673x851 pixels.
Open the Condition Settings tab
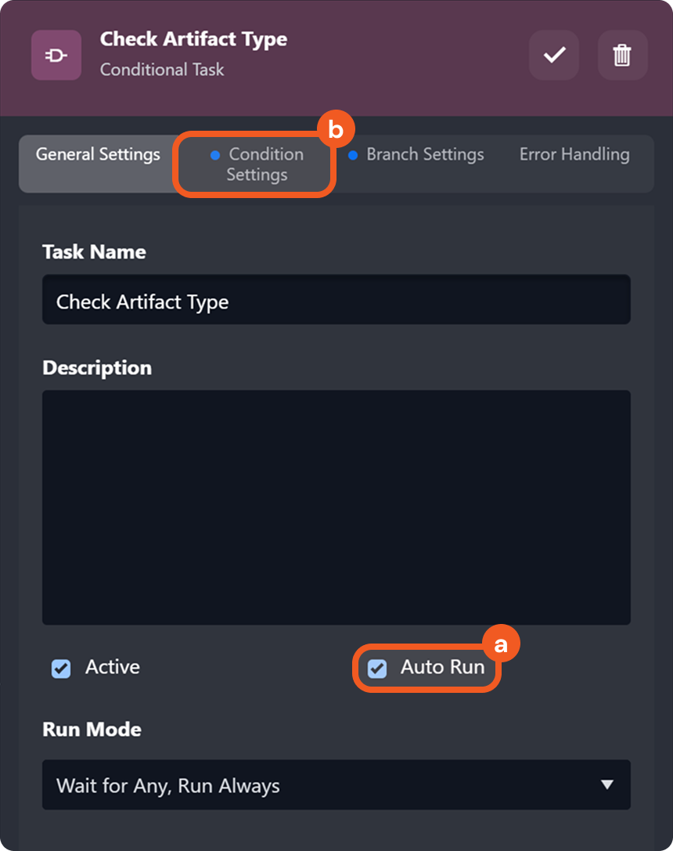coord(258,164)
